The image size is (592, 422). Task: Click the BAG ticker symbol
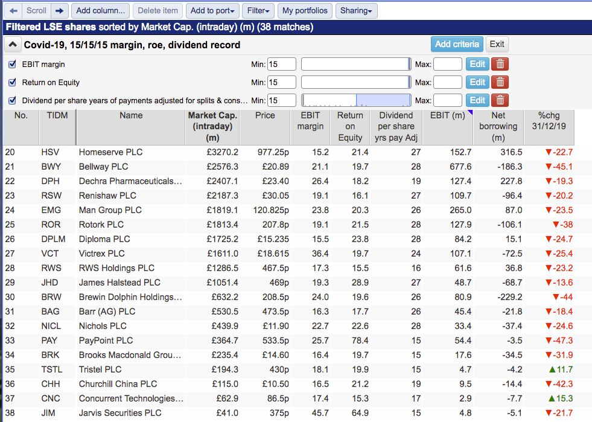coord(51,312)
